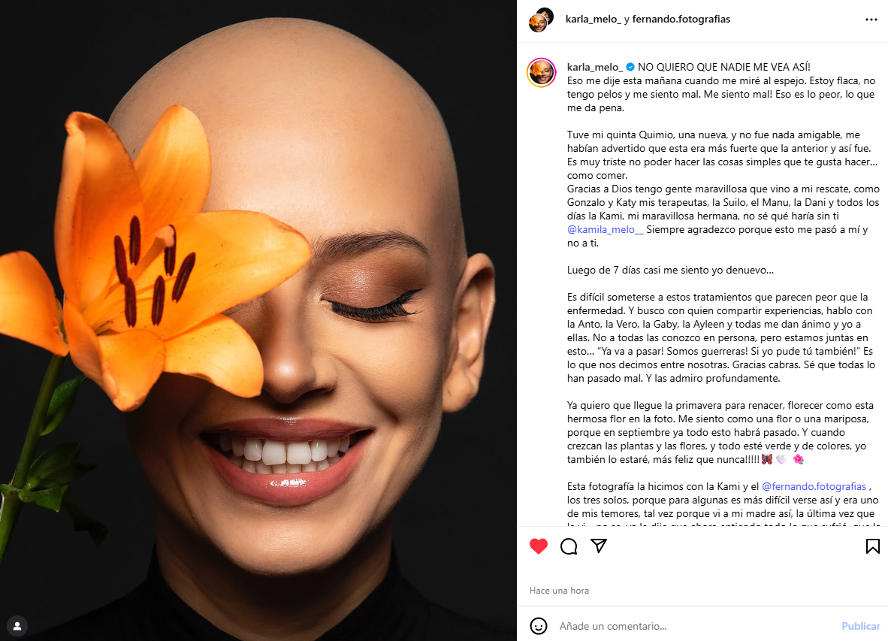Click the Hace una hora timestamp

[x=559, y=591]
